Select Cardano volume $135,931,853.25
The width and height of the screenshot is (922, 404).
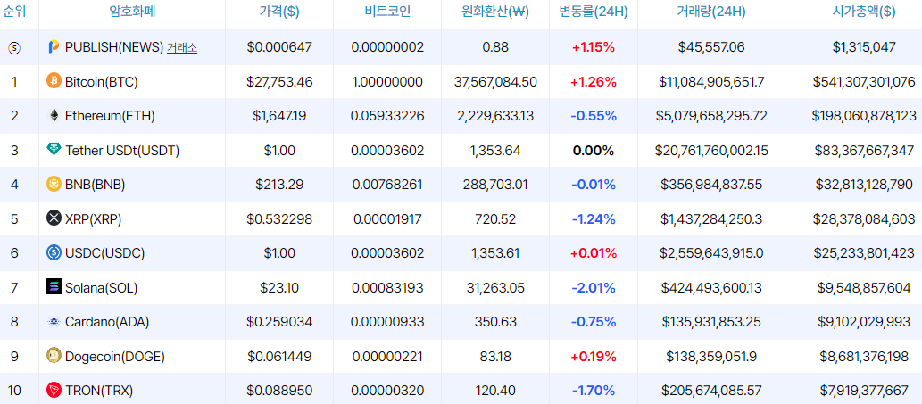(711, 322)
